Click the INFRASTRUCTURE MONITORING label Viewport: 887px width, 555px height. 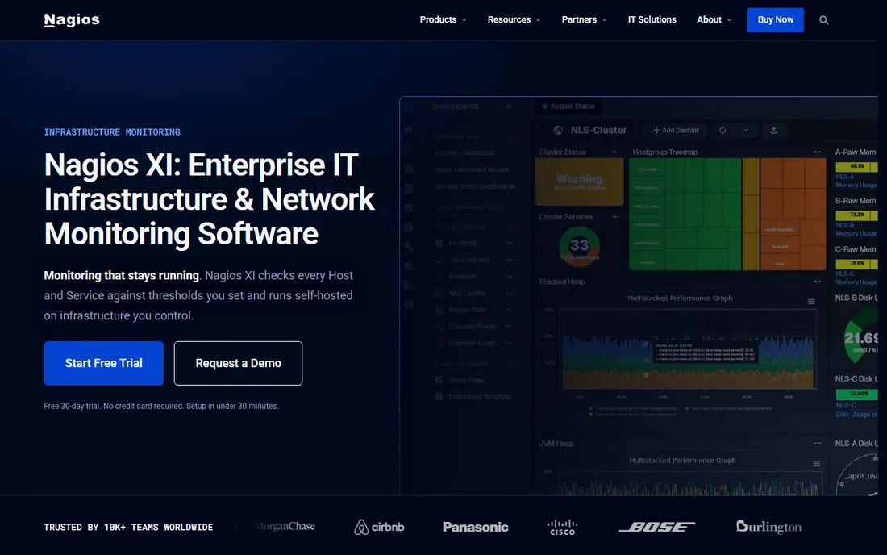(112, 131)
